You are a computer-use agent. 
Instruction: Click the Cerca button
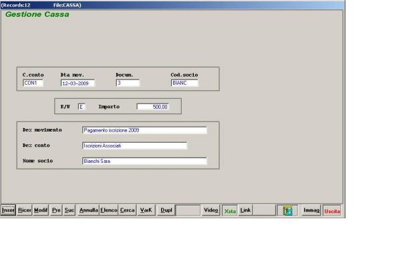click(x=127, y=210)
